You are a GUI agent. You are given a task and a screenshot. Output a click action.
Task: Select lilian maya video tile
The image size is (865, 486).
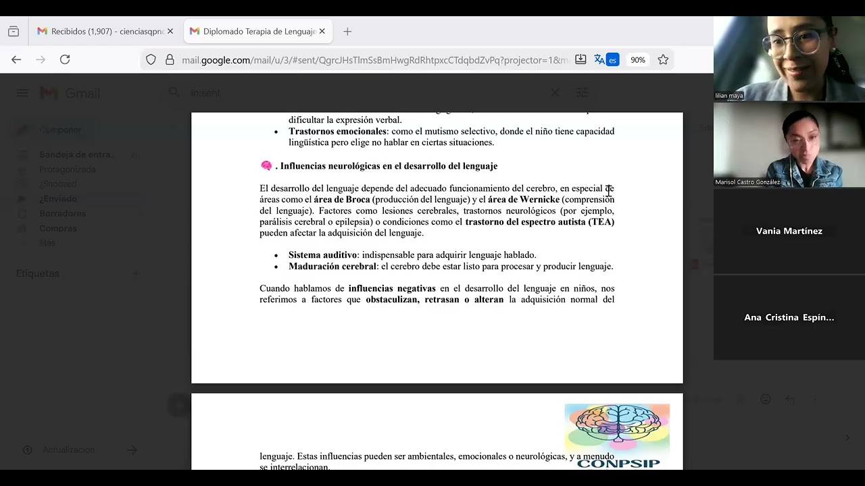point(789,59)
